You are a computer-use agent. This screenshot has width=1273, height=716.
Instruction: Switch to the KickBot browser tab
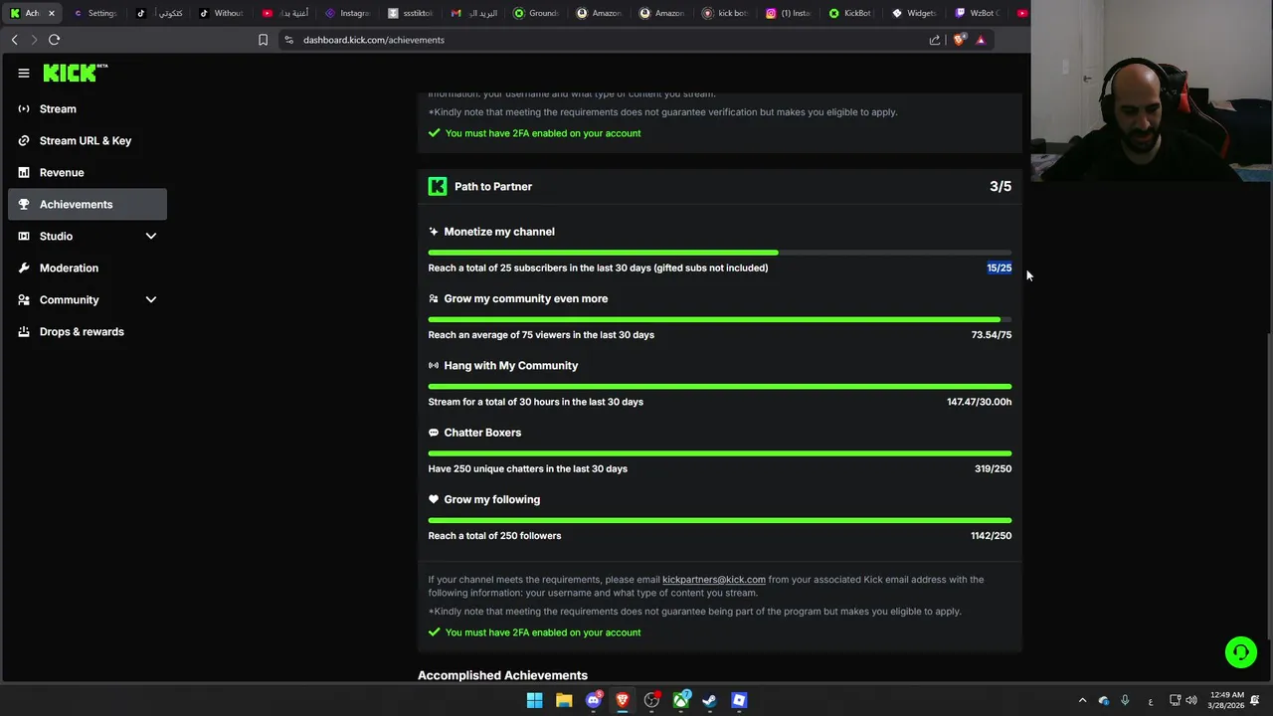point(850,13)
